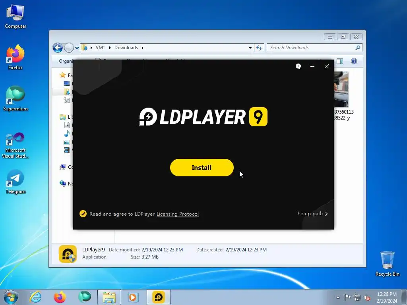The height and width of the screenshot is (305, 407).
Task: Click the yellow Install button
Action: point(202,168)
